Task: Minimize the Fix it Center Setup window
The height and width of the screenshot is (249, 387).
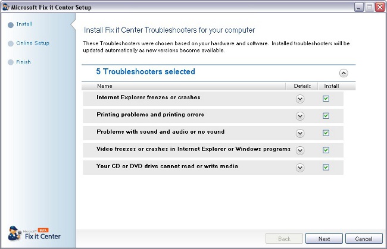Action: [x=358, y=7]
